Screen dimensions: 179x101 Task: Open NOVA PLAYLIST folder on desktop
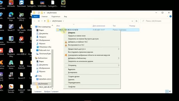(21, 65)
